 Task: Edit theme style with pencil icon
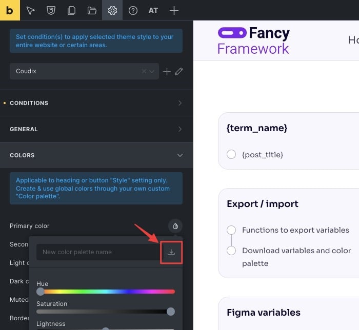[x=179, y=71]
